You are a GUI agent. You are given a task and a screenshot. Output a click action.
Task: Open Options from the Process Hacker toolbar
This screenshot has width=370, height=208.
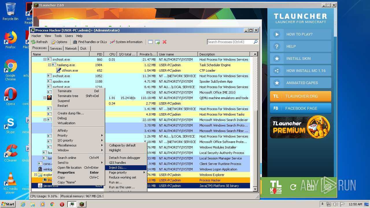coord(59,42)
